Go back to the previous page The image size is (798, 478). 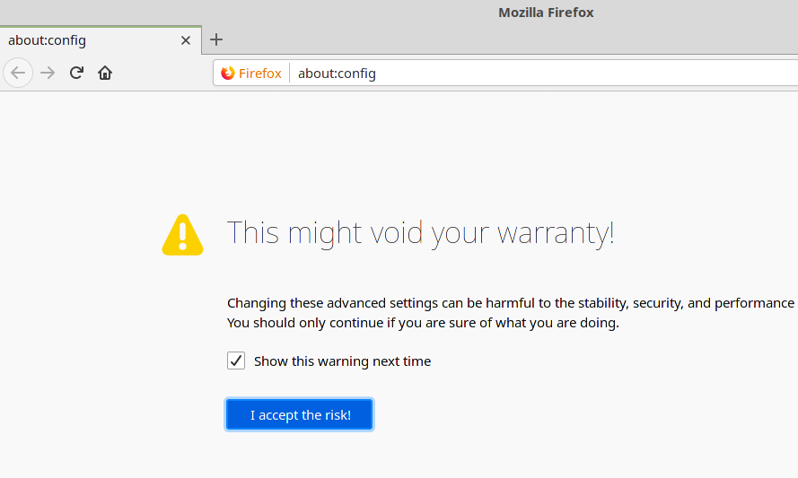18,73
